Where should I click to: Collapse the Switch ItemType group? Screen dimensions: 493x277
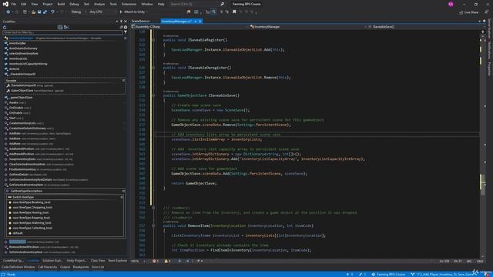coord(122,197)
